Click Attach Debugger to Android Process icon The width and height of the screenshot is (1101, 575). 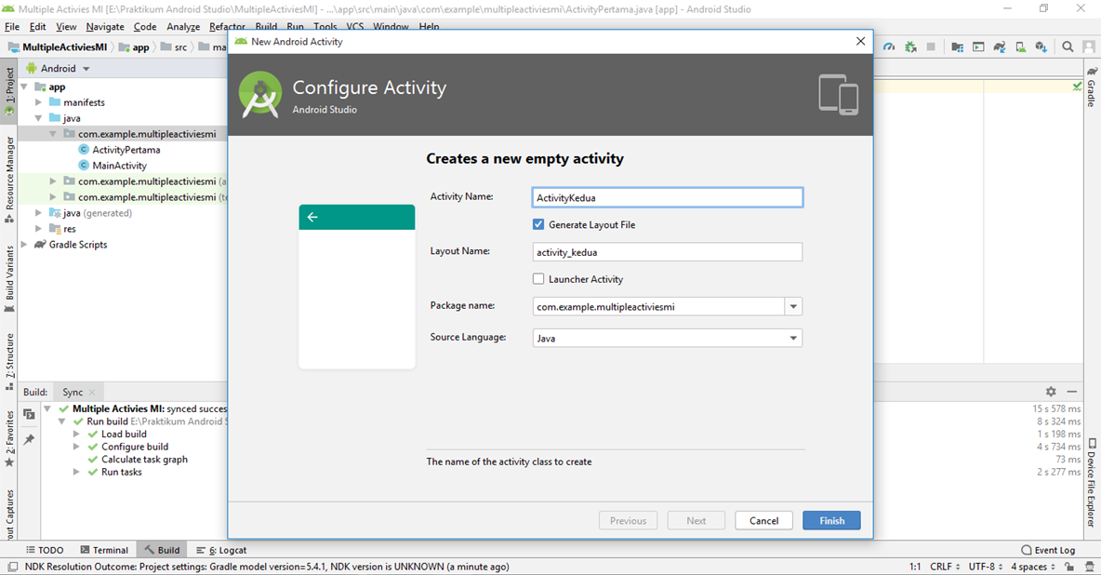point(910,47)
